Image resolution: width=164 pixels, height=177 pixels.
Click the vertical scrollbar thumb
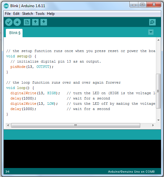[x=158, y=91]
